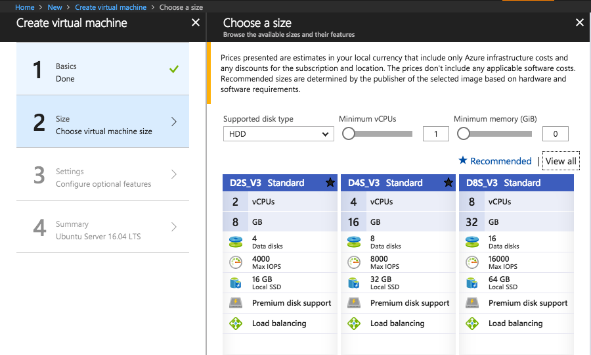Expand the Settings step chevron
Screen dimensions: 591x355
pyautogui.click(x=174, y=174)
